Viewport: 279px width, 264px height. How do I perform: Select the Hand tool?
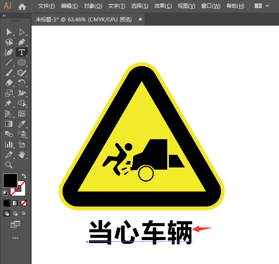coord(22,155)
